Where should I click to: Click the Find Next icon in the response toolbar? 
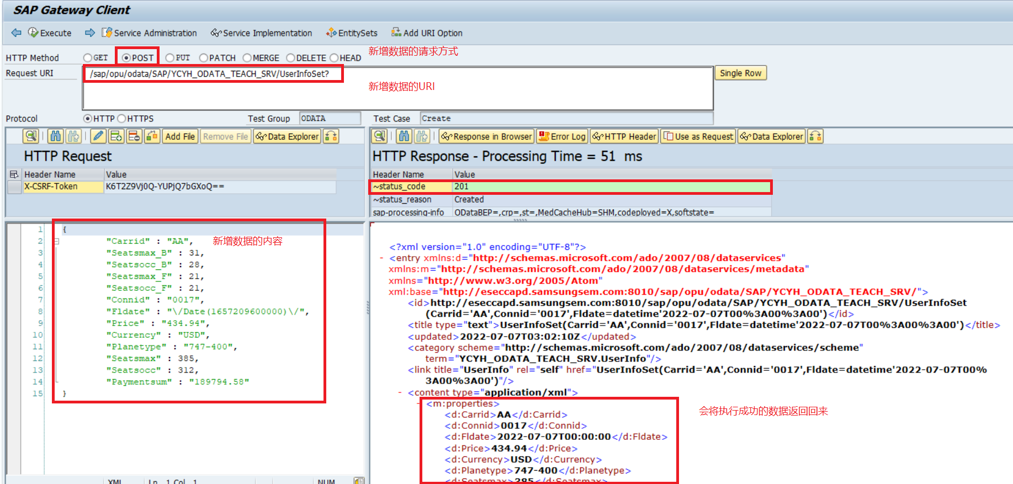tap(422, 136)
